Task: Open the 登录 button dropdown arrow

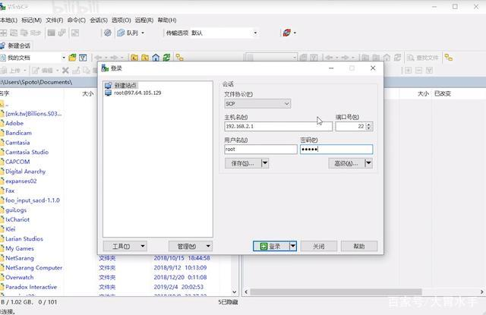Action: coord(293,246)
